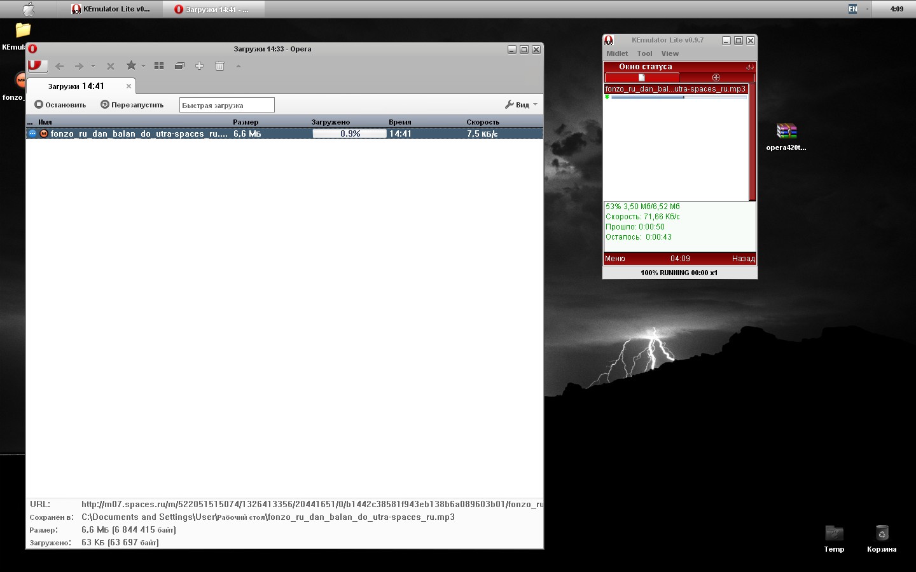Add a new tab with the plus icon
The width and height of the screenshot is (916, 572).
pos(199,66)
